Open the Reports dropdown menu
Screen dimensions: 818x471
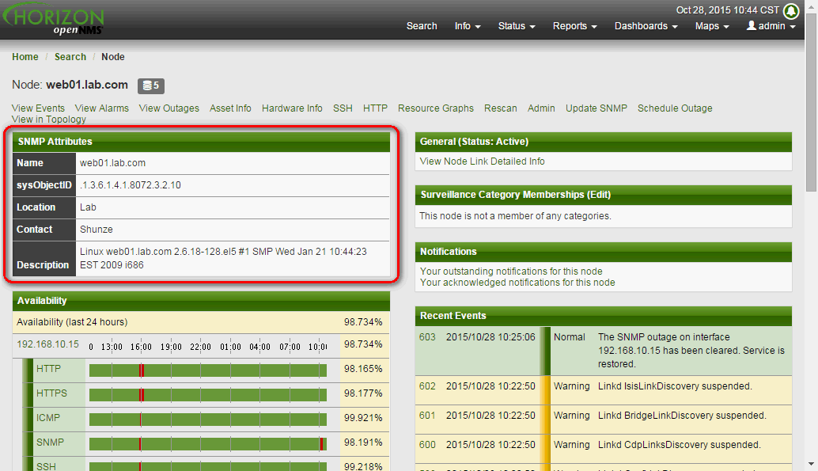click(574, 26)
